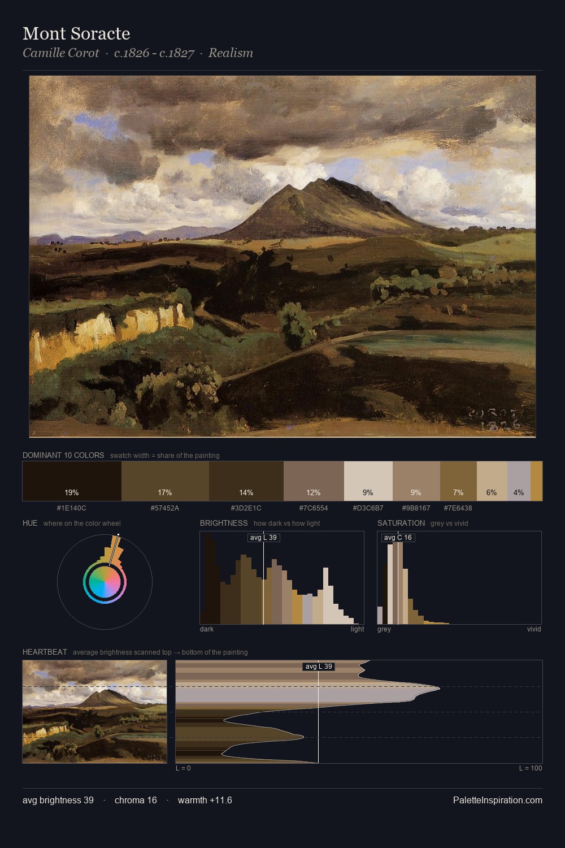Screen dimensions: 565x848
Task: Click the c.1826 - c.1827 date text
Action: (x=154, y=53)
